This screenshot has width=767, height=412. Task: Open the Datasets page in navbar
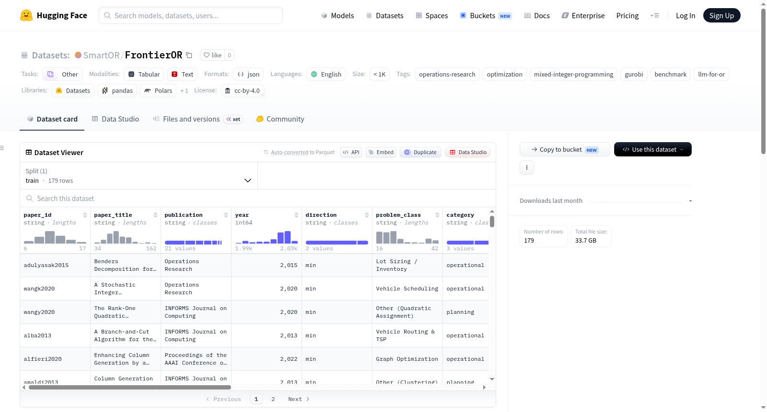(x=385, y=15)
